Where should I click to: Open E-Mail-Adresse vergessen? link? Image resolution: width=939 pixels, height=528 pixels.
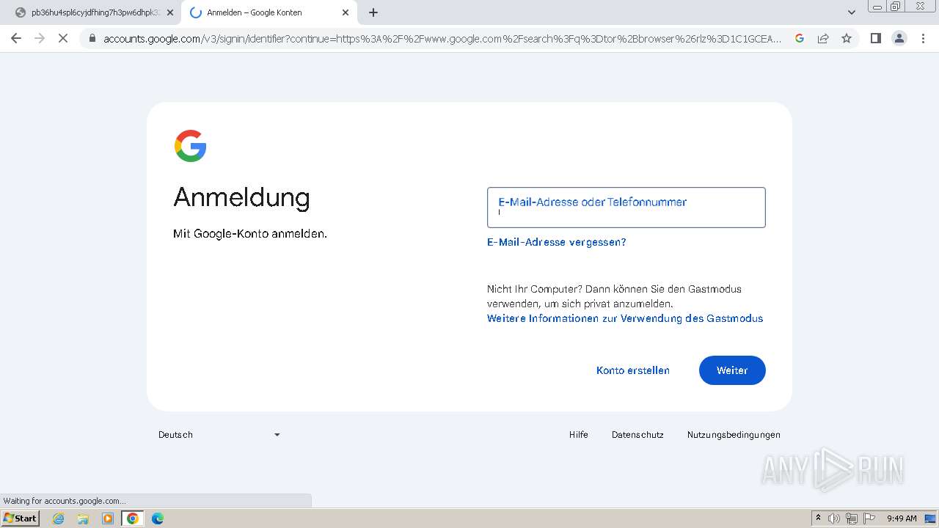point(557,242)
